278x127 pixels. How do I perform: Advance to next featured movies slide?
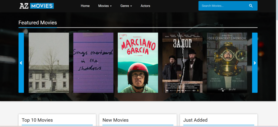point(255,63)
